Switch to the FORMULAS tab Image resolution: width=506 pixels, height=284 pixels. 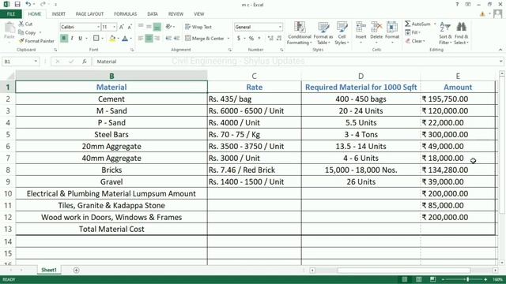(x=125, y=14)
